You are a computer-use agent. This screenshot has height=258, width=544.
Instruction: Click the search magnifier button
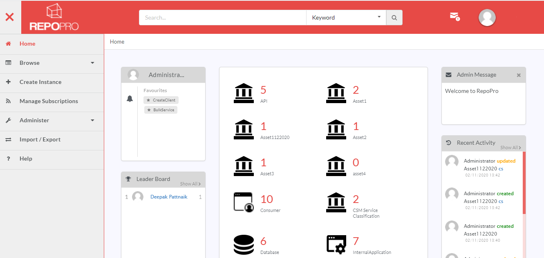click(x=394, y=18)
